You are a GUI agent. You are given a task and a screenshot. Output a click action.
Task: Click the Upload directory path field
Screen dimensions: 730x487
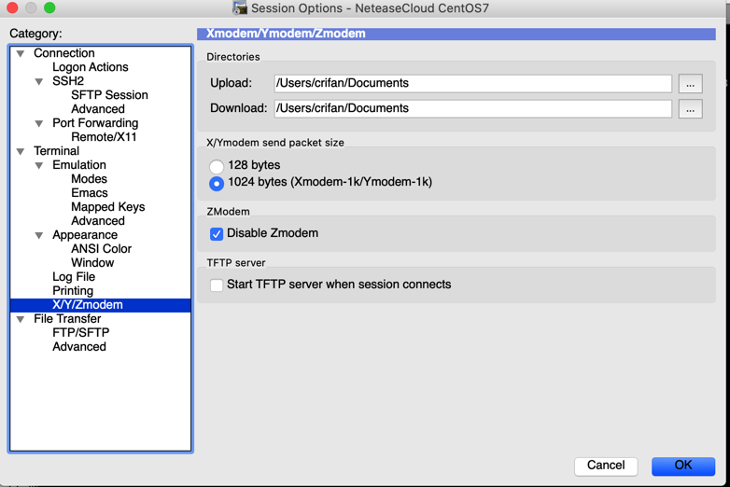[472, 83]
